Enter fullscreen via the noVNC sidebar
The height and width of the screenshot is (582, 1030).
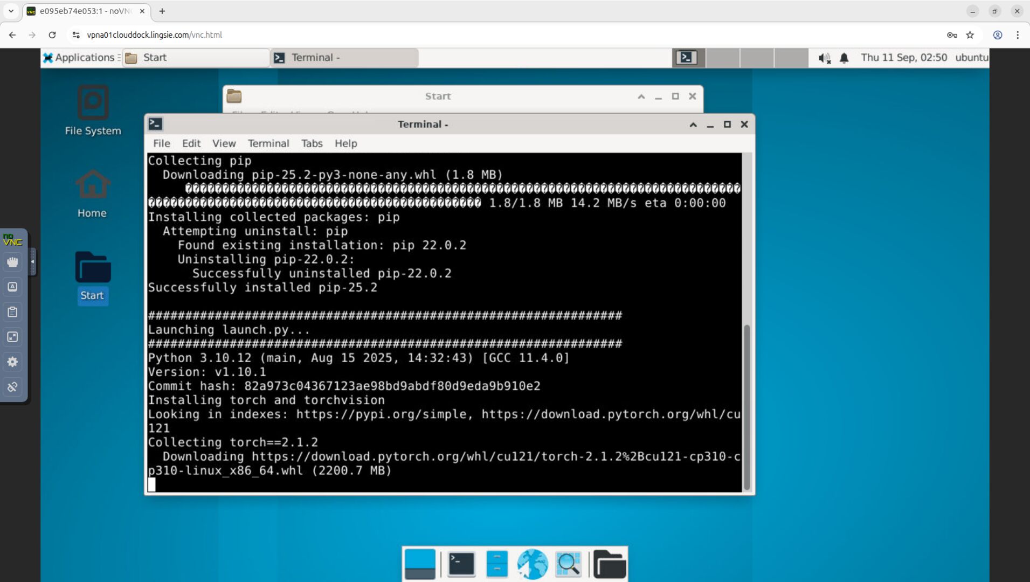point(12,337)
